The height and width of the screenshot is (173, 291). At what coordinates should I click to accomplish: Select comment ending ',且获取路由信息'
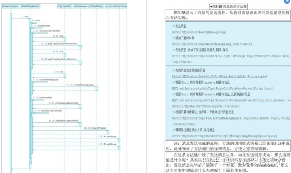(211, 94)
